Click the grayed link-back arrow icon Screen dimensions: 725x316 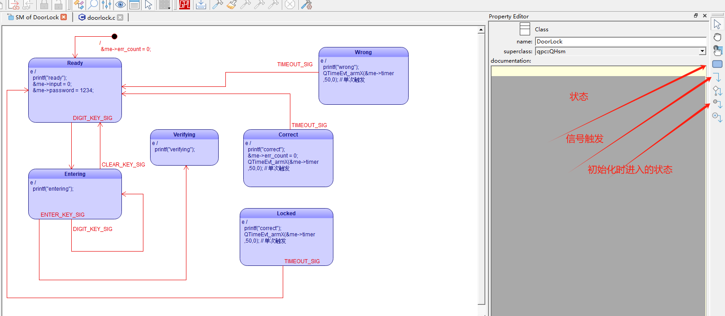coord(28,5)
